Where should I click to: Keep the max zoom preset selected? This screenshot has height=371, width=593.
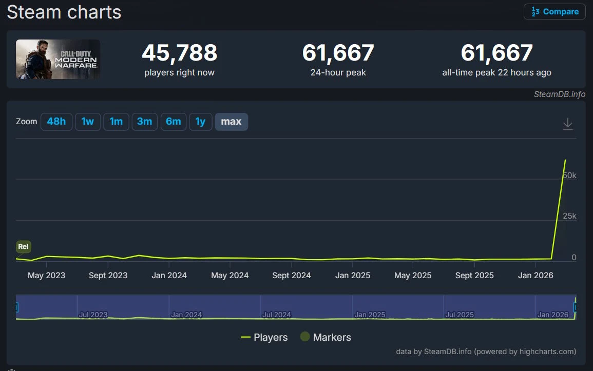(231, 122)
